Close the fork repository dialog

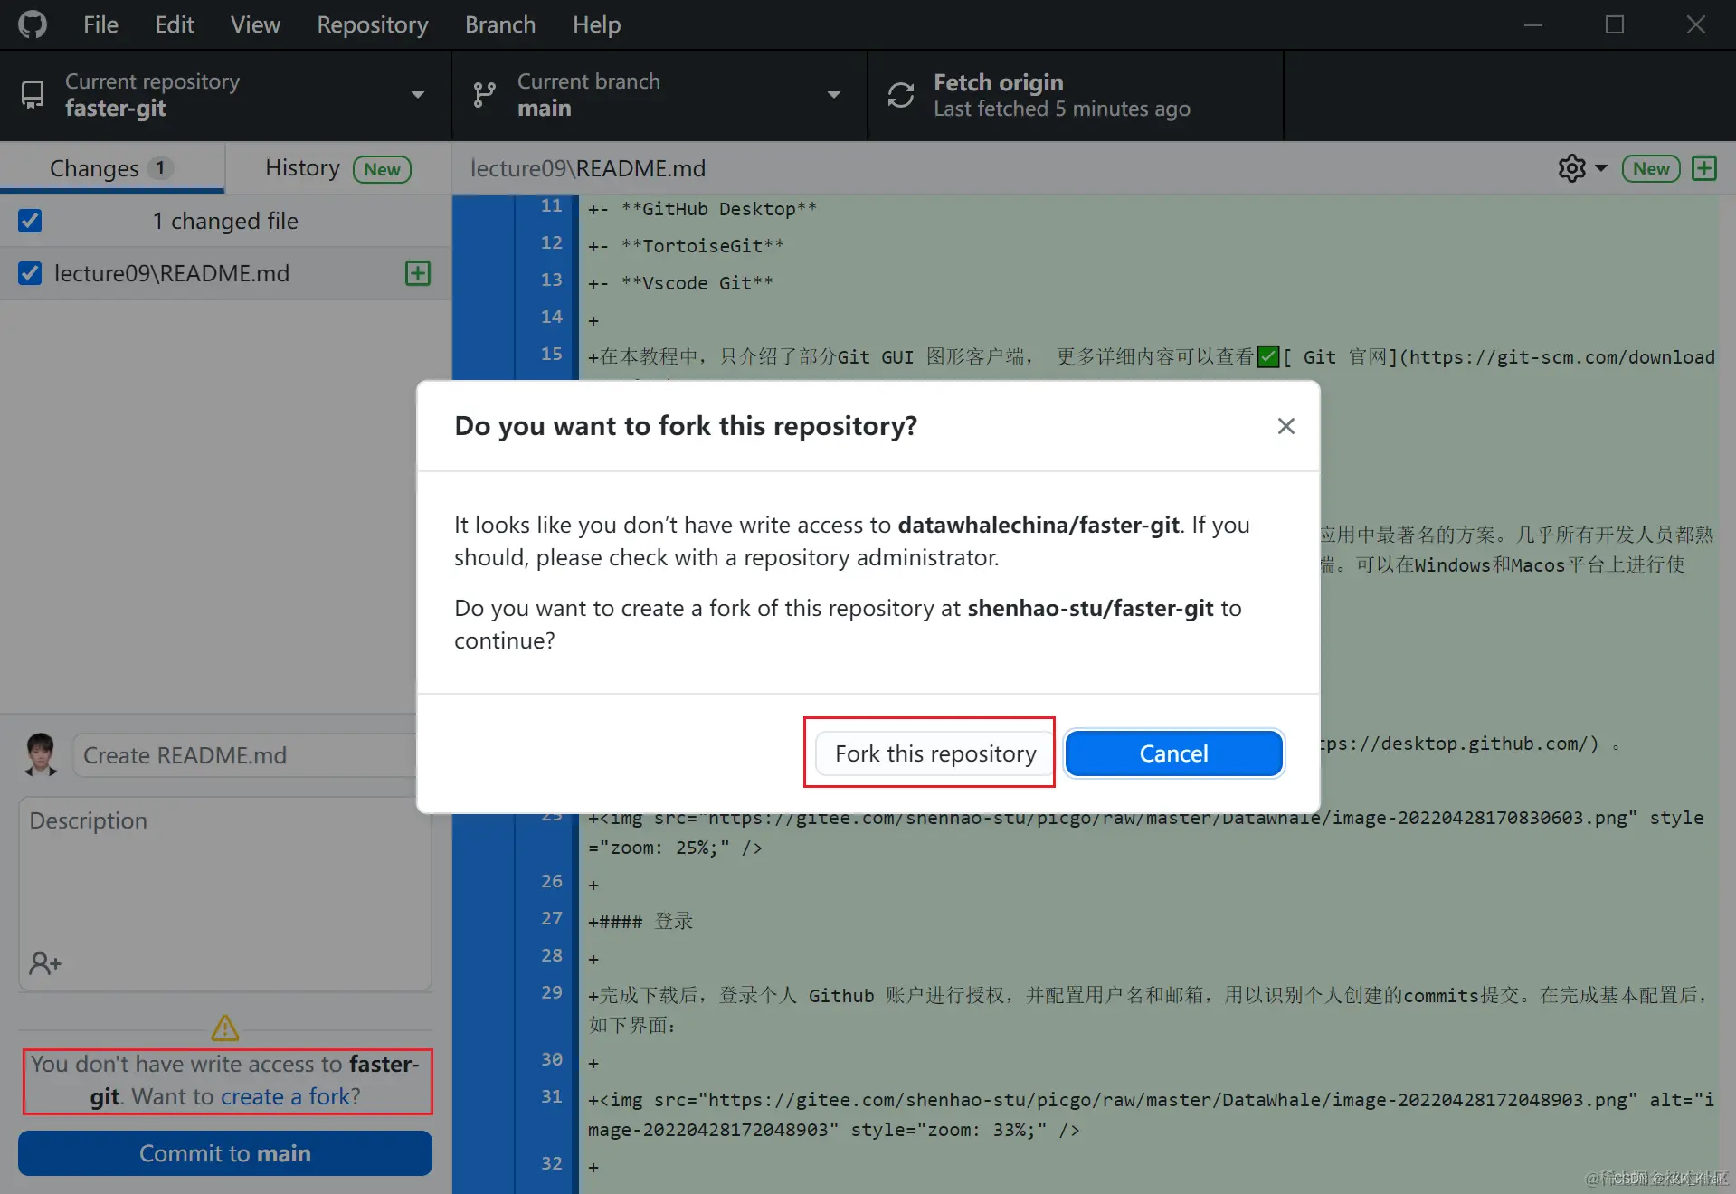click(1285, 426)
